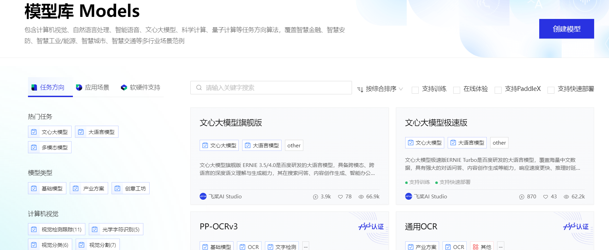The width and height of the screenshot is (609, 250).
Task: Click 飞桨AI Studio avatar on 旗舰版 card
Action: 203,196
